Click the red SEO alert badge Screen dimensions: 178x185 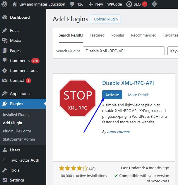145,4
